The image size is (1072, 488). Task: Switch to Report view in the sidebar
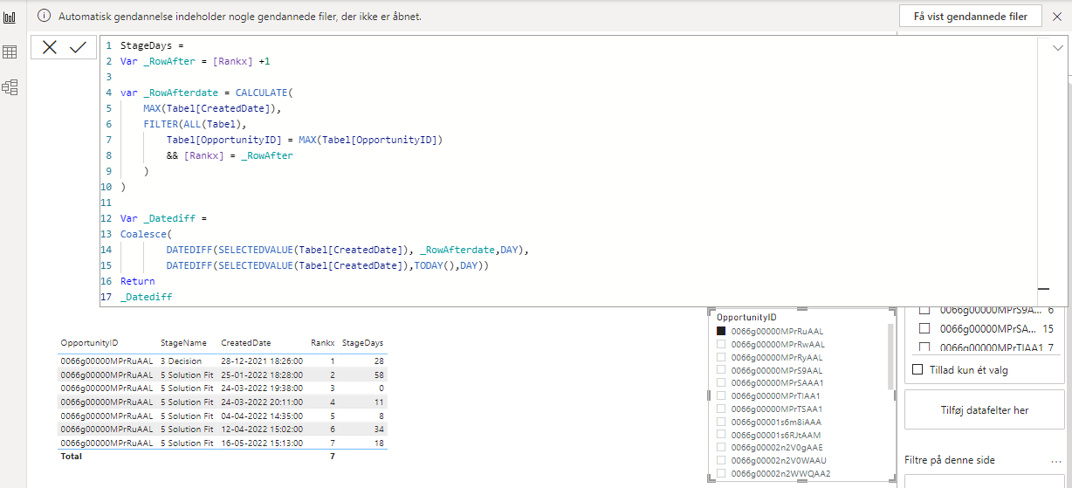click(10, 17)
